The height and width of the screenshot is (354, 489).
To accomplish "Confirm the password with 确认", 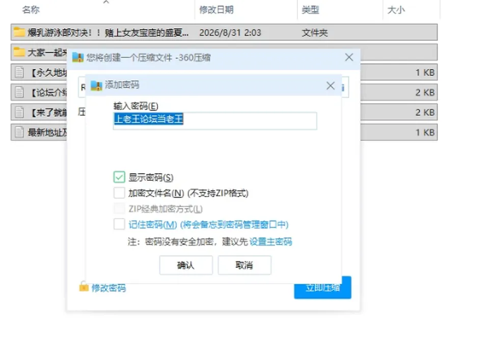I will tap(186, 265).
